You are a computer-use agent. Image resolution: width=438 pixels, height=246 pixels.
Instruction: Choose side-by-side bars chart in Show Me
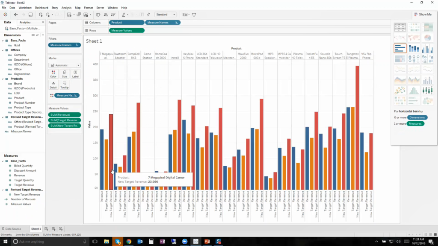(x=427, y=48)
